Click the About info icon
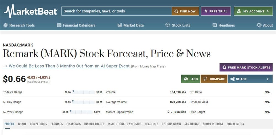This screenshot has height=135, width=276. point(259,25)
